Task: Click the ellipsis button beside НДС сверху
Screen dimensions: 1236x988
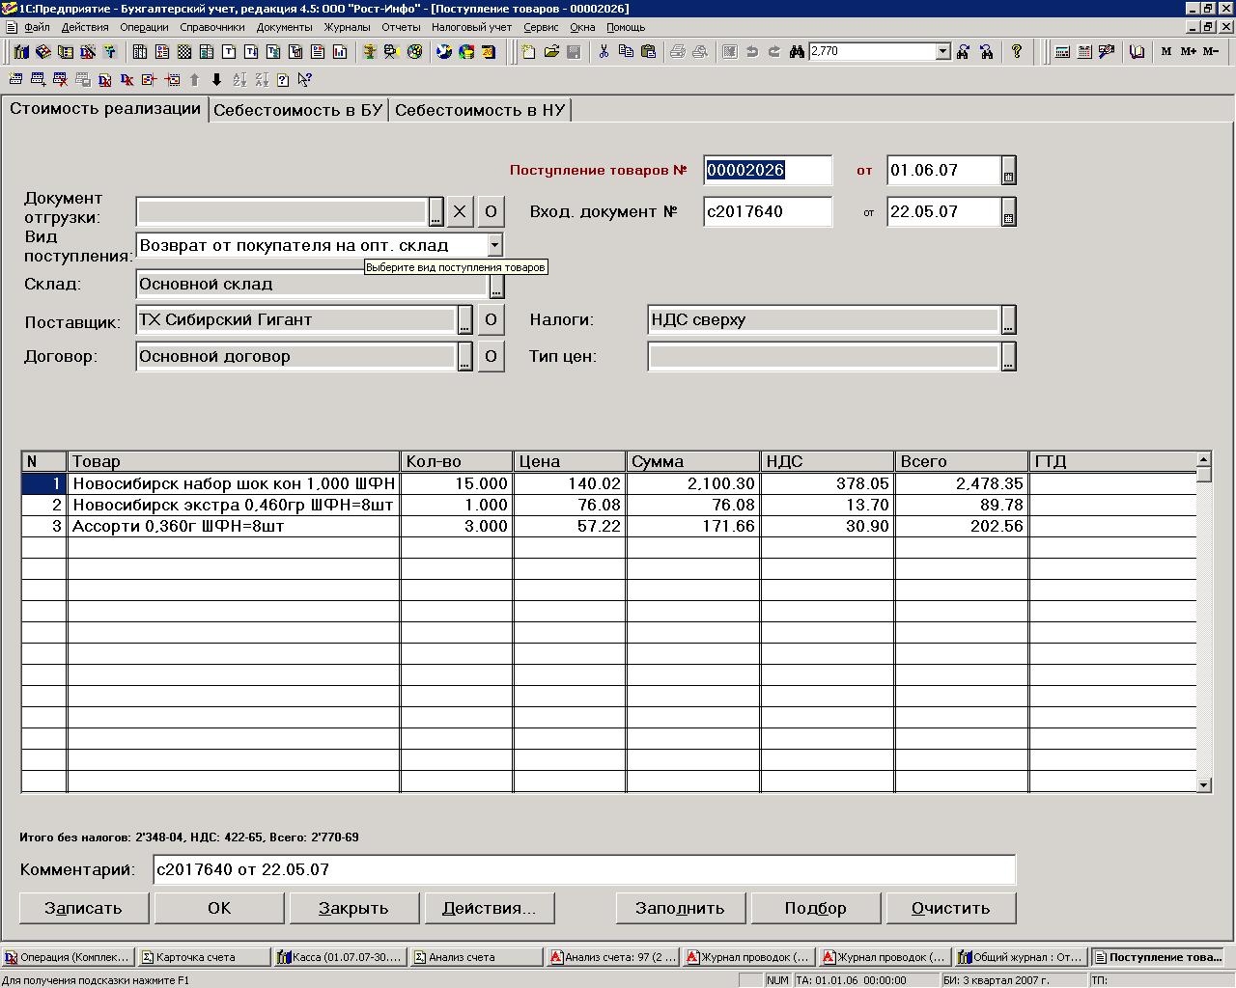Action: 1008,320
